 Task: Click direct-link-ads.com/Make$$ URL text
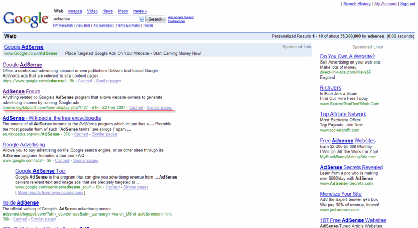click(345, 72)
